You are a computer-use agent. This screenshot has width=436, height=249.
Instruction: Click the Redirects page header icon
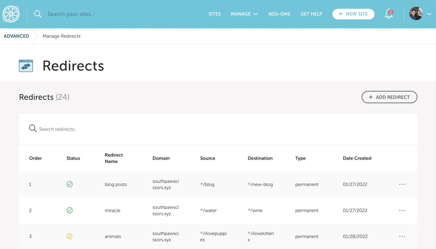[26, 66]
